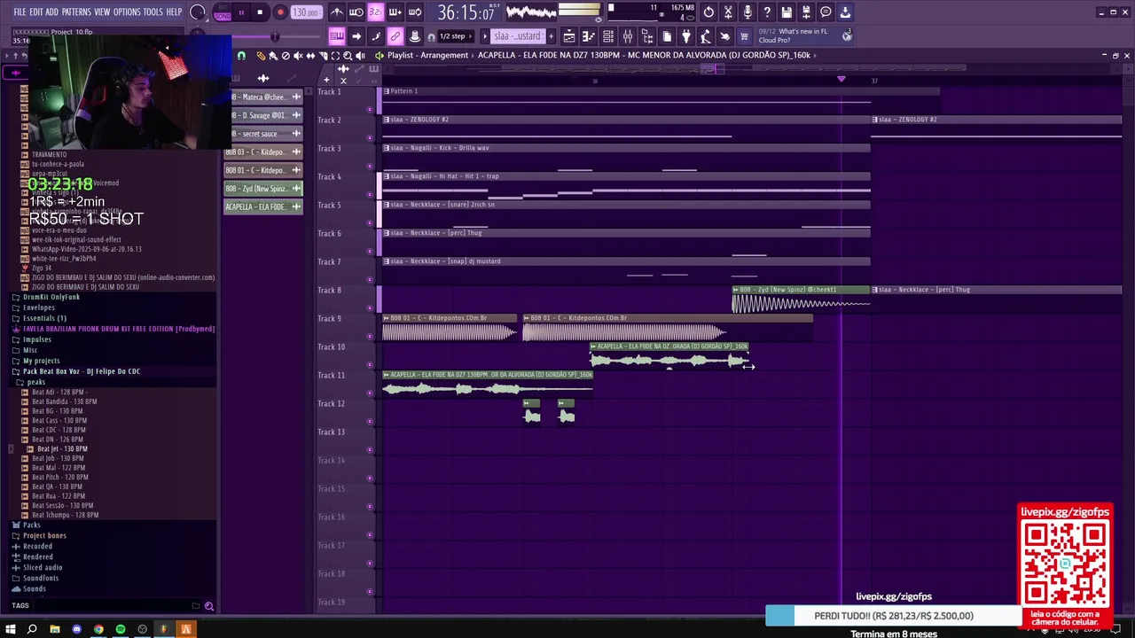This screenshot has width=1135, height=638.
Task: Select the playlist slip tool
Action: [310, 56]
